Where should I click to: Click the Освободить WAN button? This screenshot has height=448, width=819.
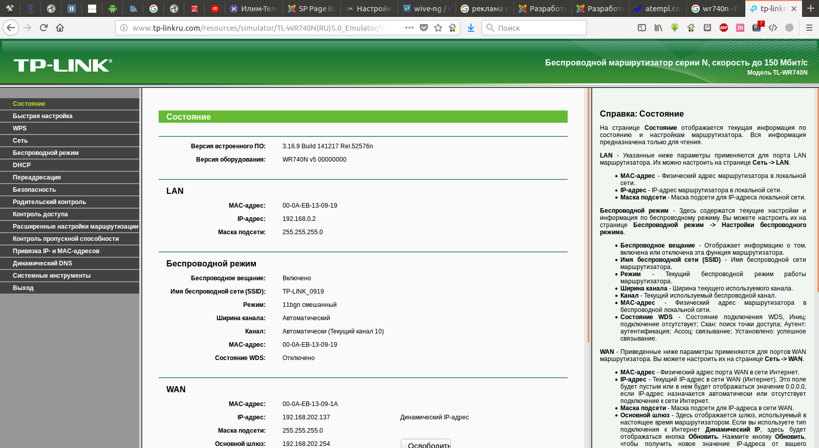426,444
